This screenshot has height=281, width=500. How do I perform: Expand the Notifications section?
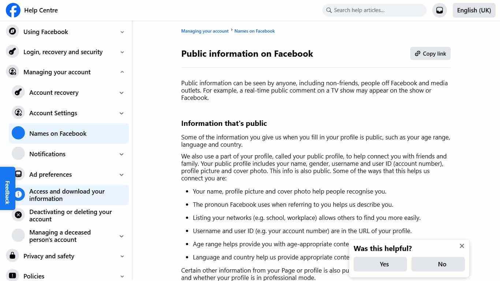121,154
